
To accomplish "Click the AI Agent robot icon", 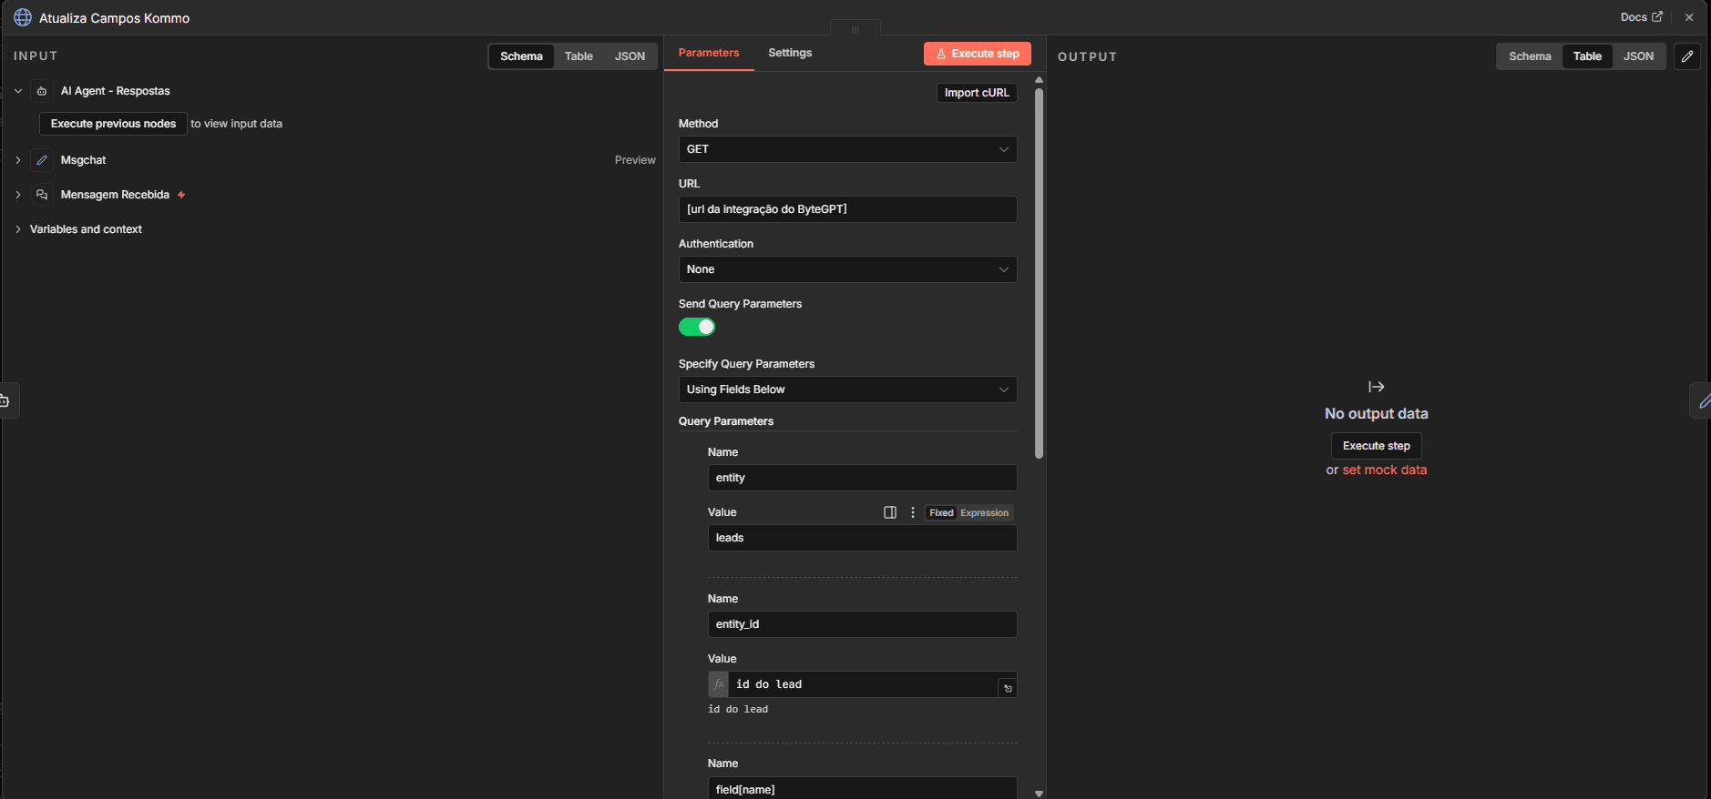I will point(42,91).
